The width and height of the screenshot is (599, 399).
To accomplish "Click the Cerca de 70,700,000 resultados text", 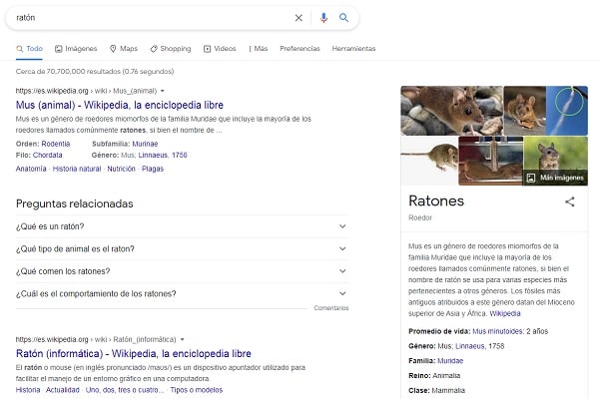I will pos(95,72).
